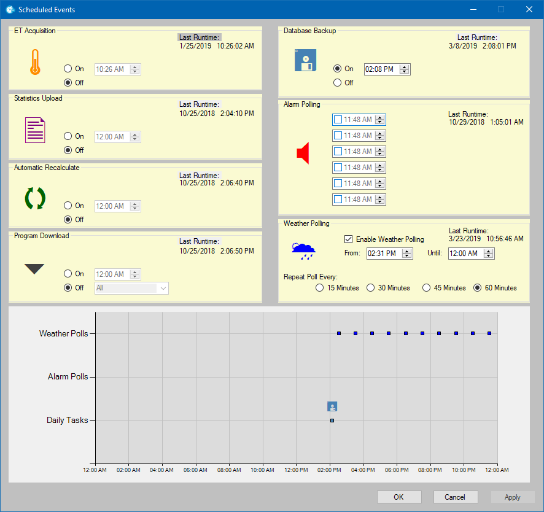The width and height of the screenshot is (544, 512).
Task: Check the first Alarm Polling time checkbox
Action: click(x=338, y=120)
